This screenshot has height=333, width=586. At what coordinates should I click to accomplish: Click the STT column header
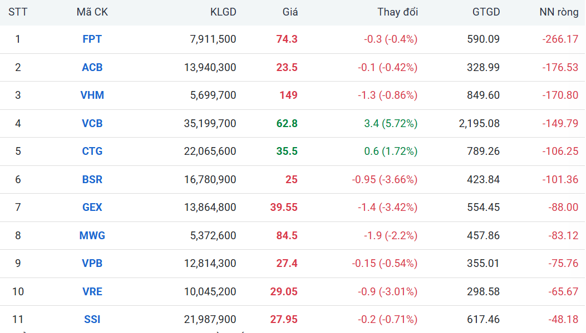(x=18, y=12)
